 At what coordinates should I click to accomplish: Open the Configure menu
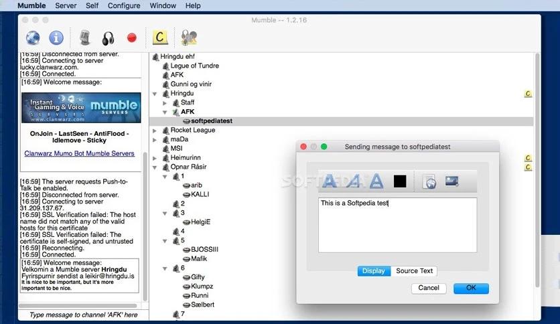coord(124,6)
